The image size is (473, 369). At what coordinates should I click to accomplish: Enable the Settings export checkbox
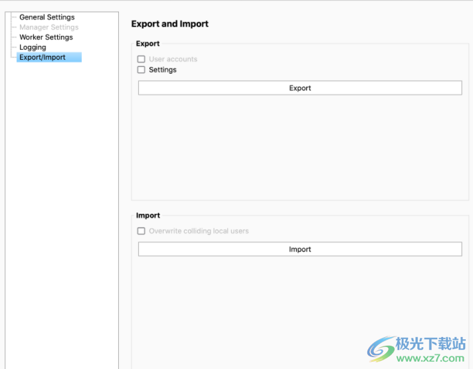(x=141, y=70)
